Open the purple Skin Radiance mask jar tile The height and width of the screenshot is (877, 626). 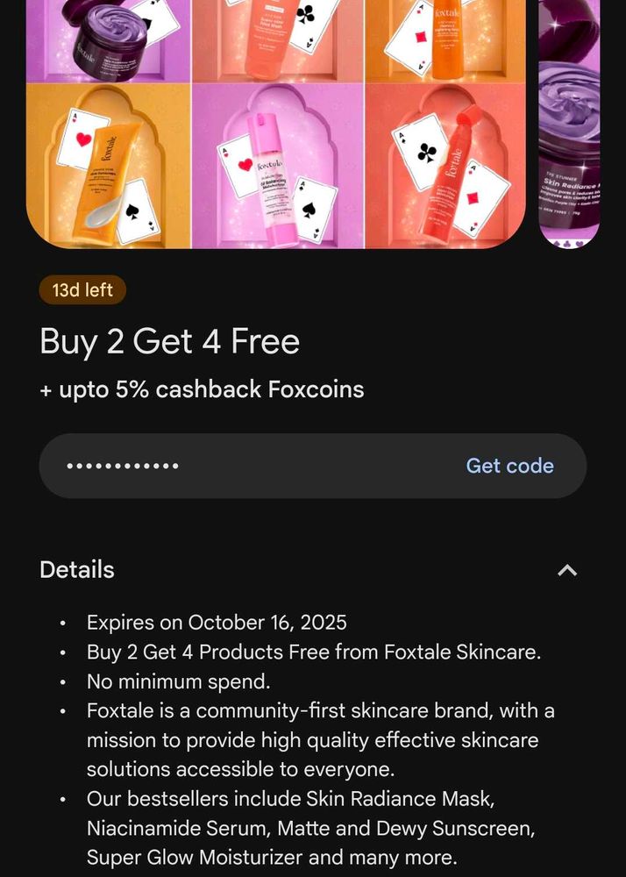pos(109,41)
